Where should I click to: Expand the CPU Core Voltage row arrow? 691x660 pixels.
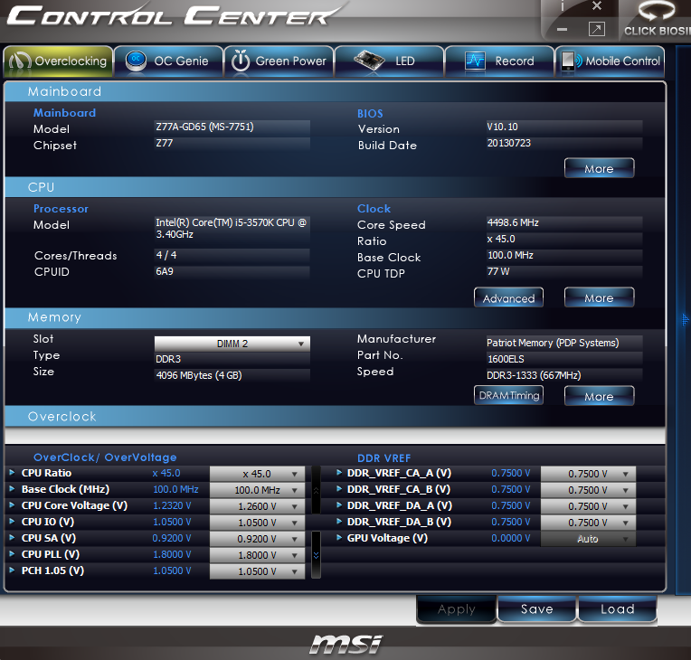pyautogui.click(x=12, y=504)
